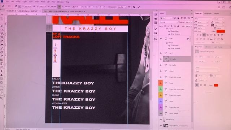The height and width of the screenshot is (130, 231).
Task: Switch to KALLE LOFI TRACKS.psd document tab
Action: pyautogui.click(x=63, y=11)
